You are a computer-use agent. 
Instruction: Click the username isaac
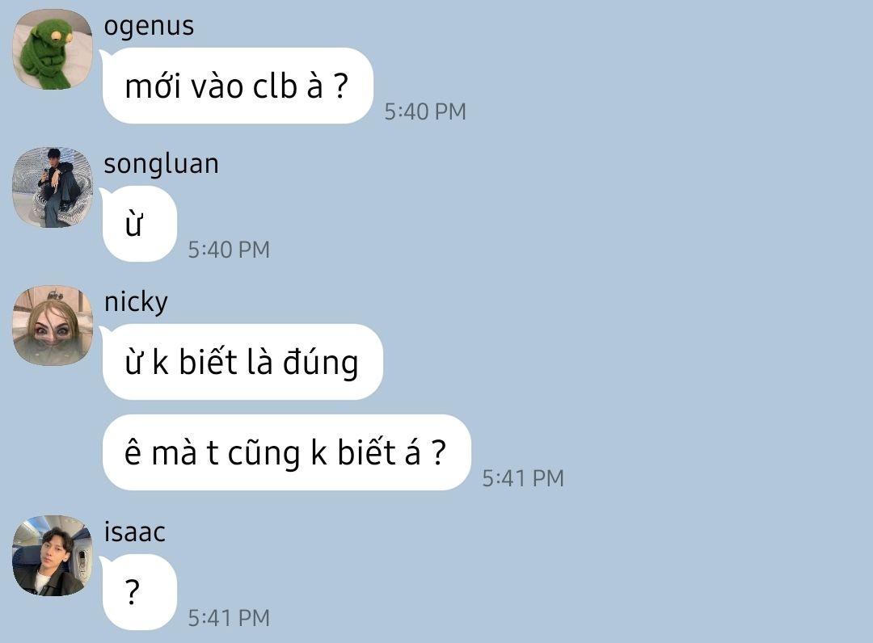135,532
